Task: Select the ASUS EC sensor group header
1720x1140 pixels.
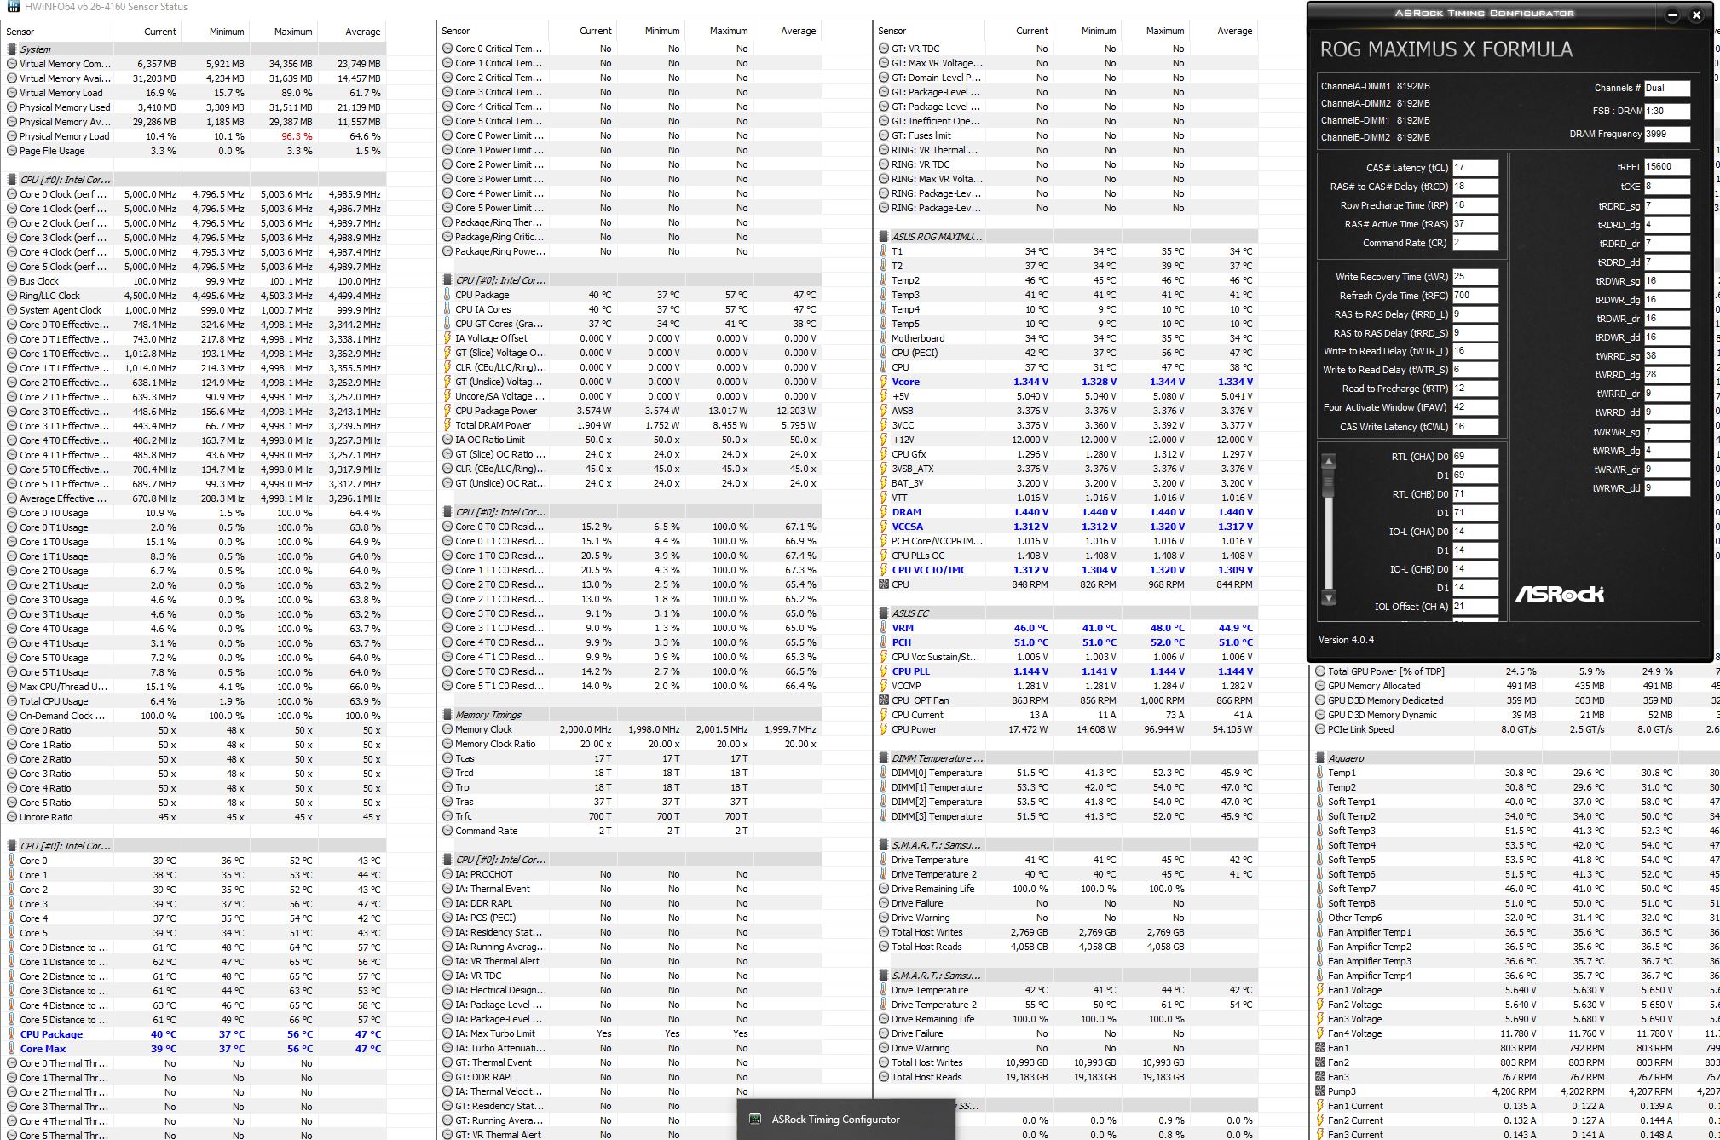Action: (x=910, y=613)
